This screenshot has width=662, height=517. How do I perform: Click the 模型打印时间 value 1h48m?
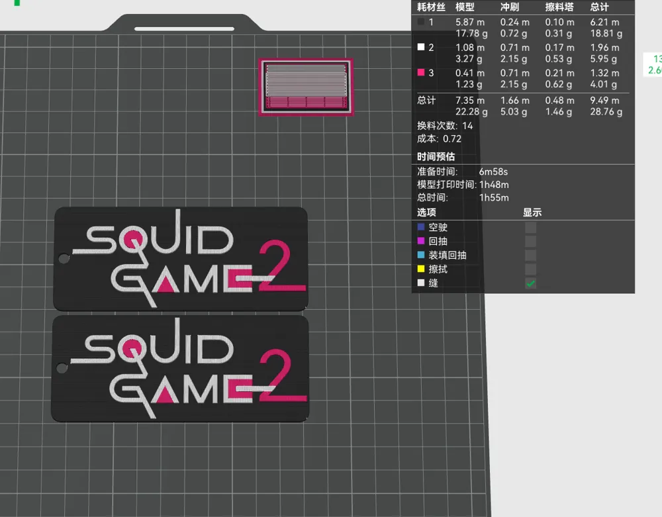[494, 185]
